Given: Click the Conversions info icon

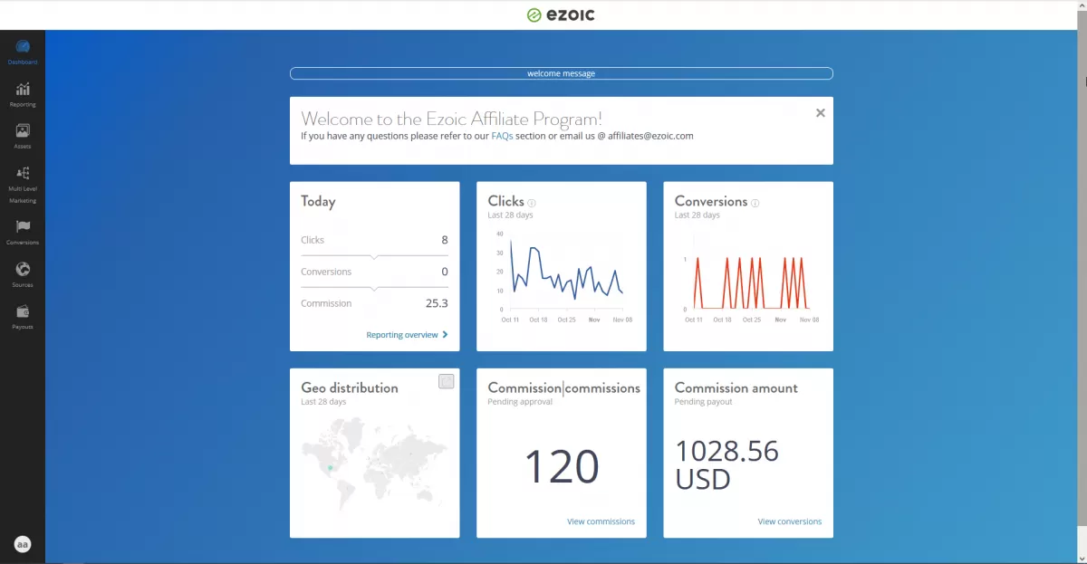Looking at the screenshot, I should [755, 203].
